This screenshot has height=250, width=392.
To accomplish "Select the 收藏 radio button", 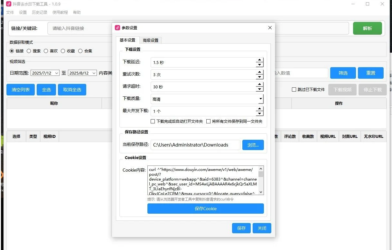I will coord(63,51).
